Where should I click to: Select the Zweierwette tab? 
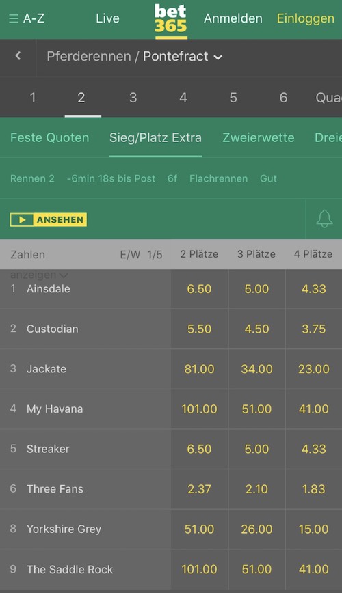coord(259,138)
